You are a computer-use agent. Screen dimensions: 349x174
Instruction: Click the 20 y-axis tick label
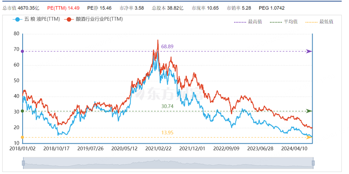coord(17,128)
